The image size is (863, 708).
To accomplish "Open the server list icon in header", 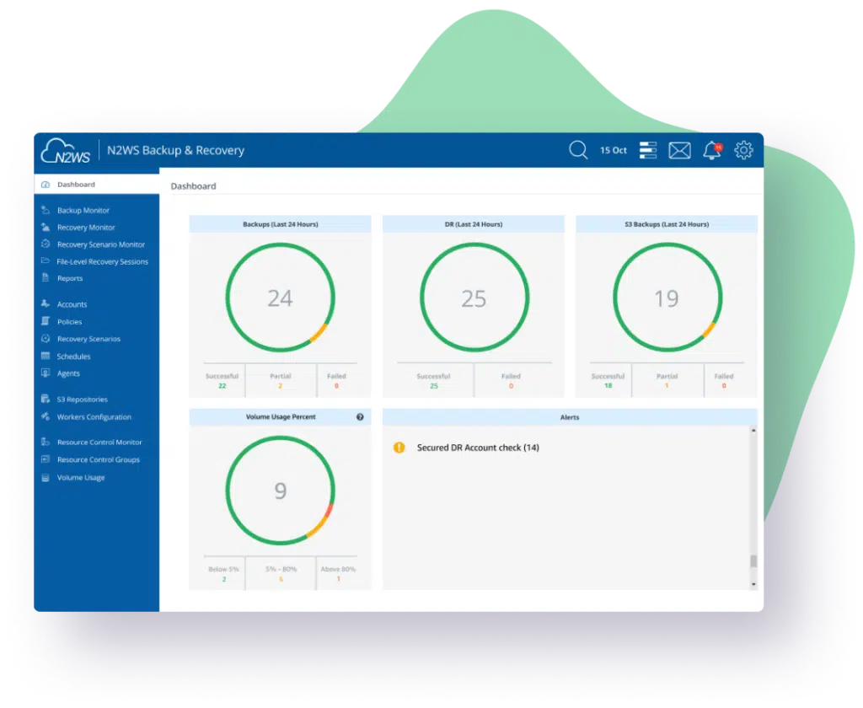I will (x=648, y=150).
